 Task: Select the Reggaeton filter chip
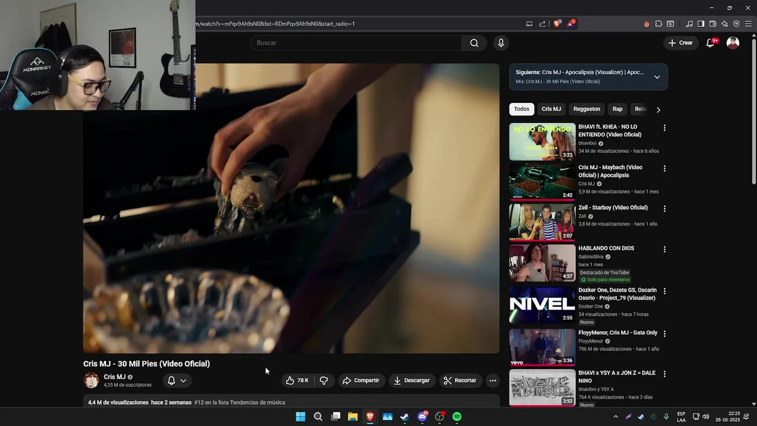pyautogui.click(x=587, y=109)
